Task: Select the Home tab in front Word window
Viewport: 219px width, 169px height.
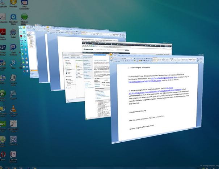Action: point(115,56)
